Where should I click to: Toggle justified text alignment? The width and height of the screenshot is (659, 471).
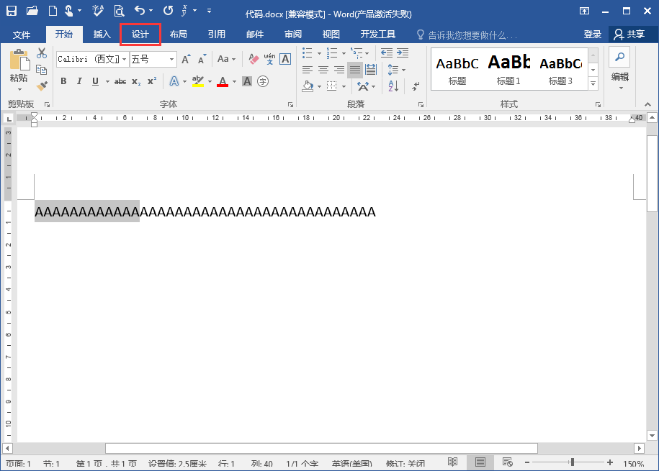click(354, 70)
